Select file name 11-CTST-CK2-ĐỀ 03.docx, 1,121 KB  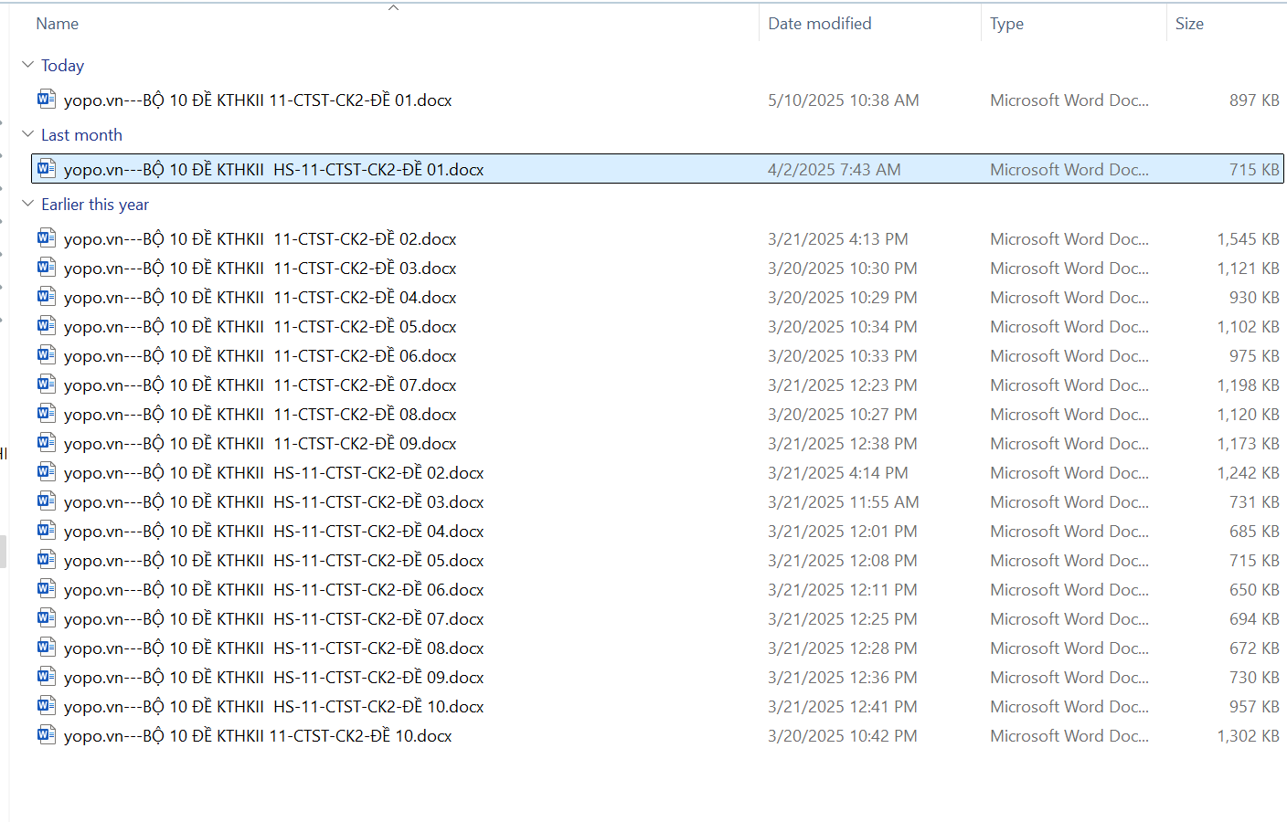[260, 269]
